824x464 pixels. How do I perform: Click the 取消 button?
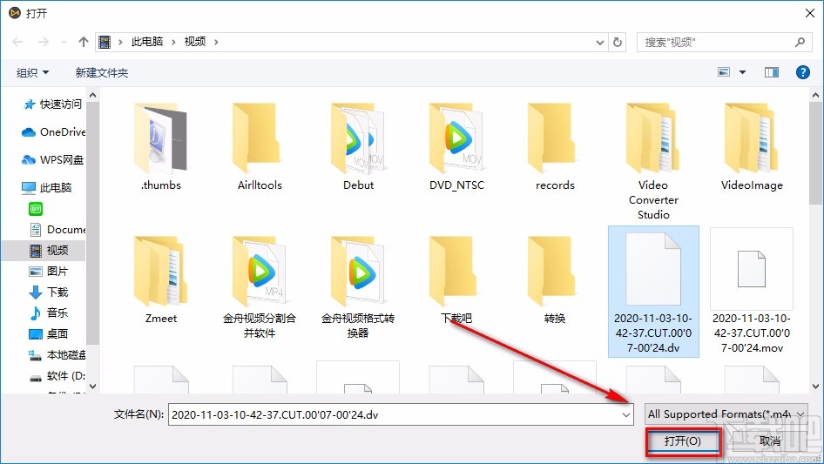[x=770, y=440]
